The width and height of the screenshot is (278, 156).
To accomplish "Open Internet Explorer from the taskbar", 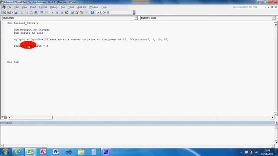I will [x=17, y=152].
